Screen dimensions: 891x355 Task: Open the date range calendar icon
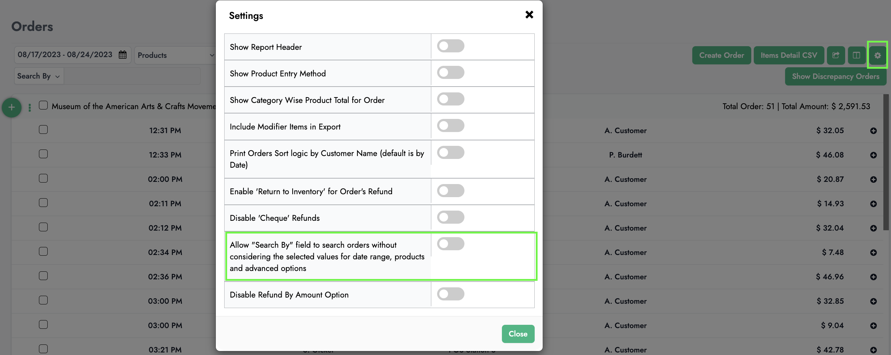click(123, 55)
